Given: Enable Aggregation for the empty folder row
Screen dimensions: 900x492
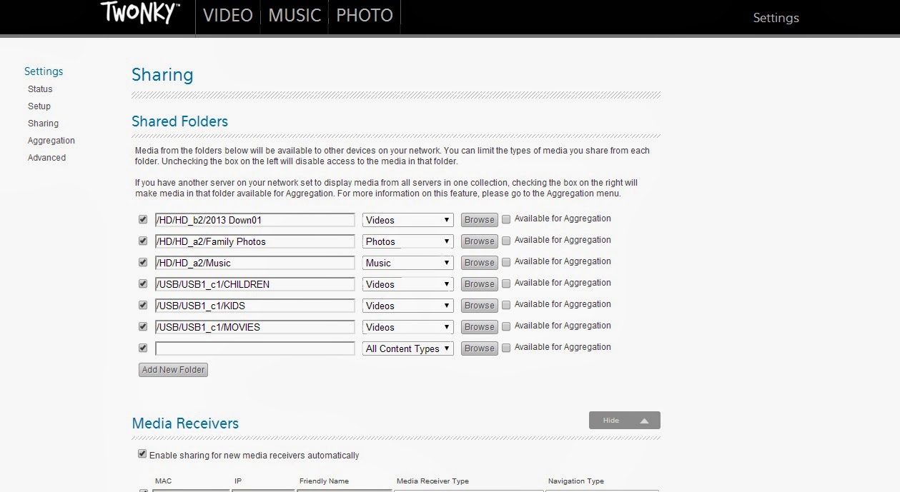Looking at the screenshot, I should point(506,348).
